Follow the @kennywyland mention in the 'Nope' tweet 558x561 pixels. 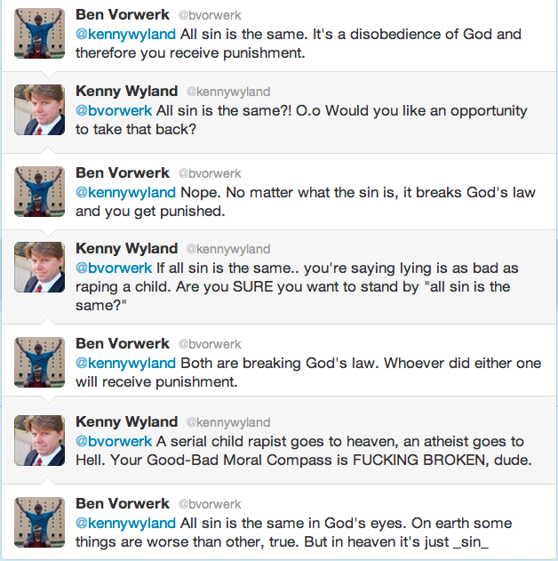click(125, 193)
